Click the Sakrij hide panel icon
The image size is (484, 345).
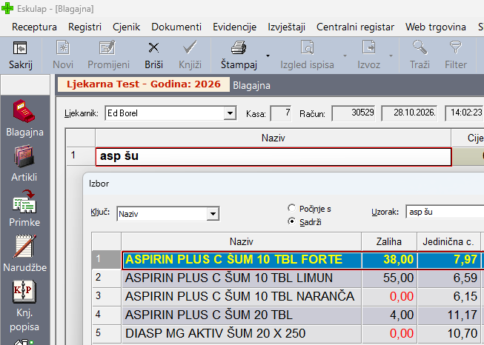pyautogui.click(x=20, y=48)
